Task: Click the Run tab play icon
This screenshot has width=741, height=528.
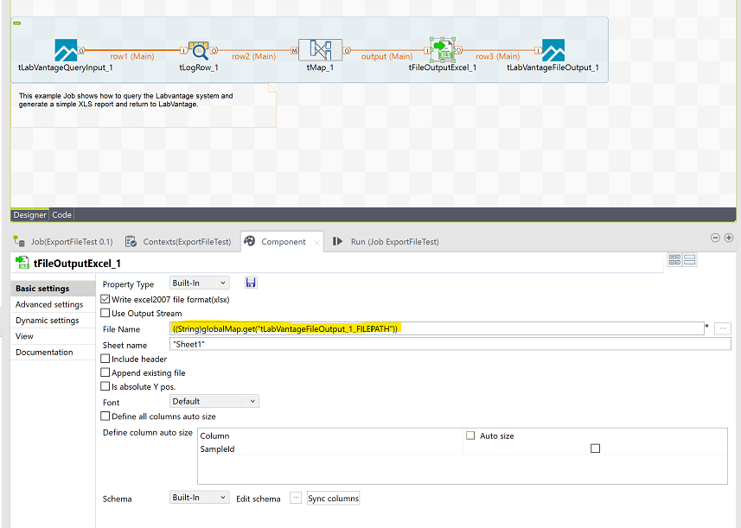Action: [337, 241]
